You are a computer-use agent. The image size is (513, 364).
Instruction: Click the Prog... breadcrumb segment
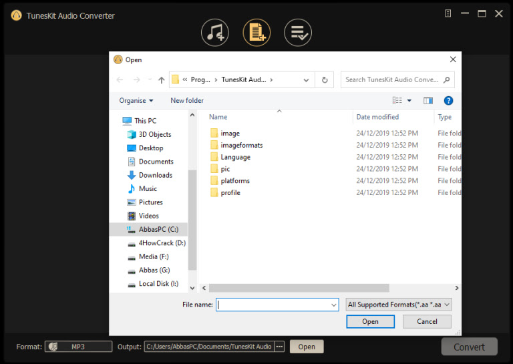click(x=200, y=79)
